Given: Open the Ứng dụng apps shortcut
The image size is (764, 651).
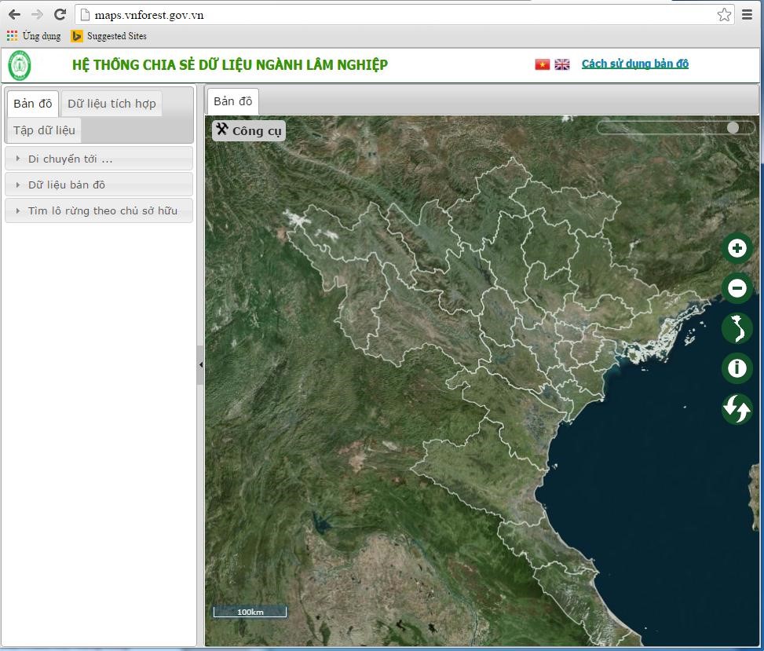Looking at the screenshot, I should click(34, 36).
